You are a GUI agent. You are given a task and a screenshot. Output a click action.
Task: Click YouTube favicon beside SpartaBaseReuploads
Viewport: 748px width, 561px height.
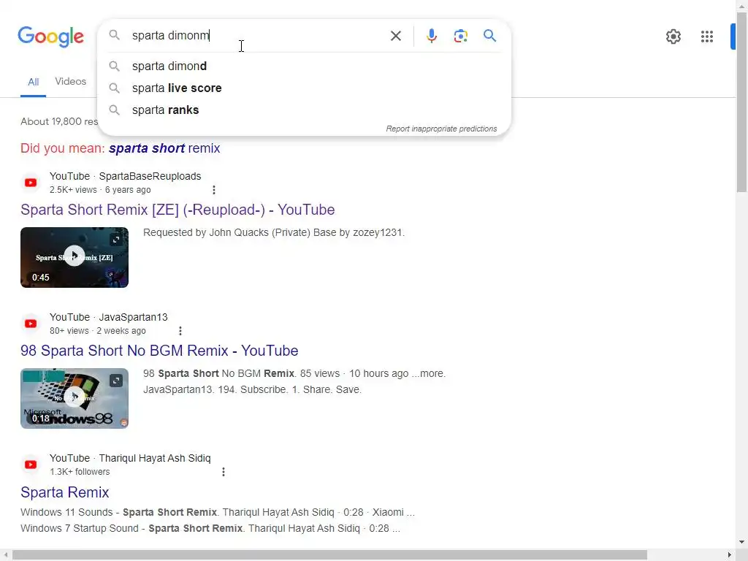31,183
